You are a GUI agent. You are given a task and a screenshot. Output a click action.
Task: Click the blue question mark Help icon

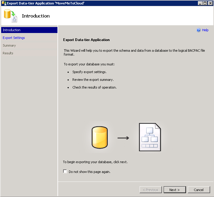pos(199,30)
